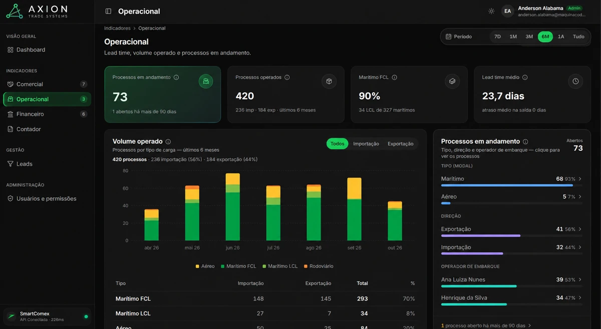Select the 1M period option
Screen dimensions: 601x329
coord(513,37)
